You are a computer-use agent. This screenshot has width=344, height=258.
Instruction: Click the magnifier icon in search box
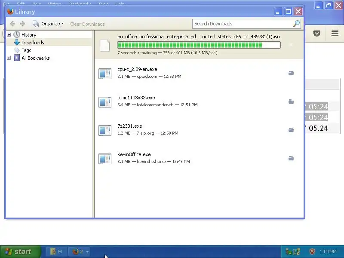point(296,24)
